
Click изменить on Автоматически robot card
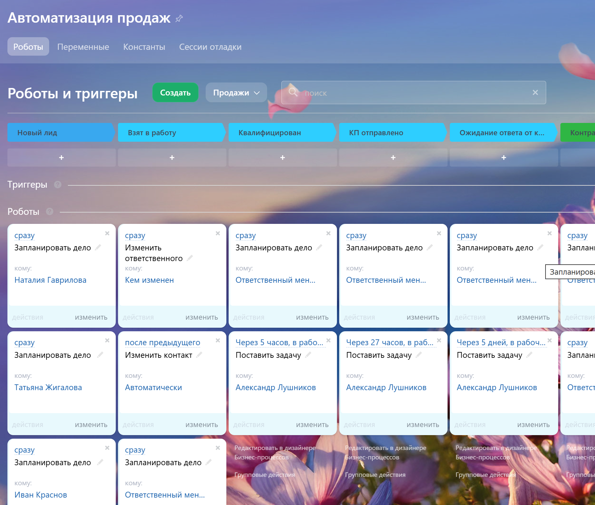pyautogui.click(x=201, y=424)
